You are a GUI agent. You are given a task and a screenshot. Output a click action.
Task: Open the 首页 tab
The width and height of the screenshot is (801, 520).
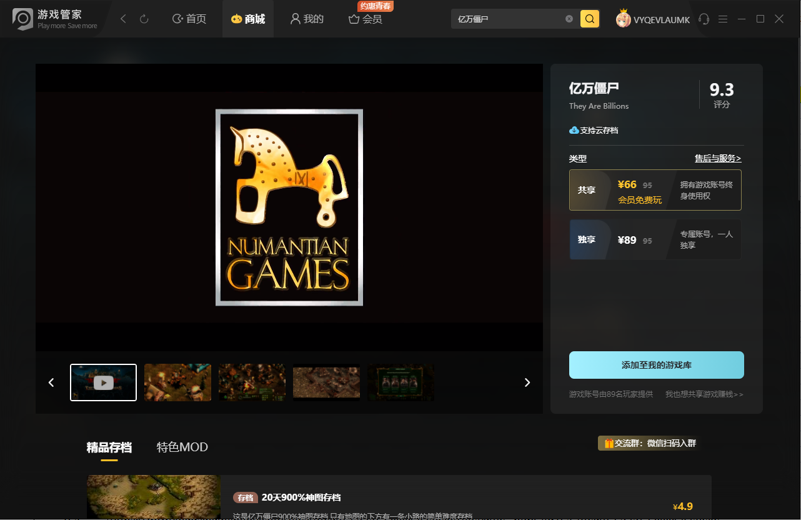click(189, 19)
